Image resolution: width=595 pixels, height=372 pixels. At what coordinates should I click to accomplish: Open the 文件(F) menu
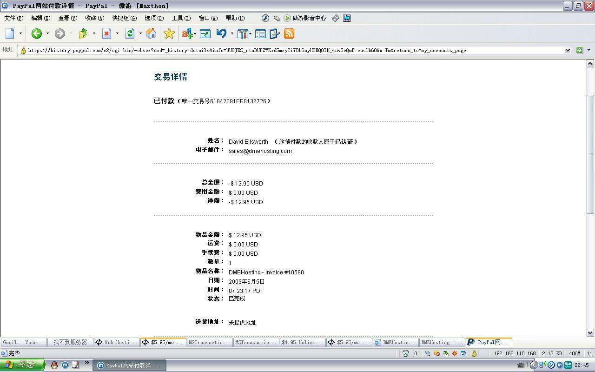point(14,18)
